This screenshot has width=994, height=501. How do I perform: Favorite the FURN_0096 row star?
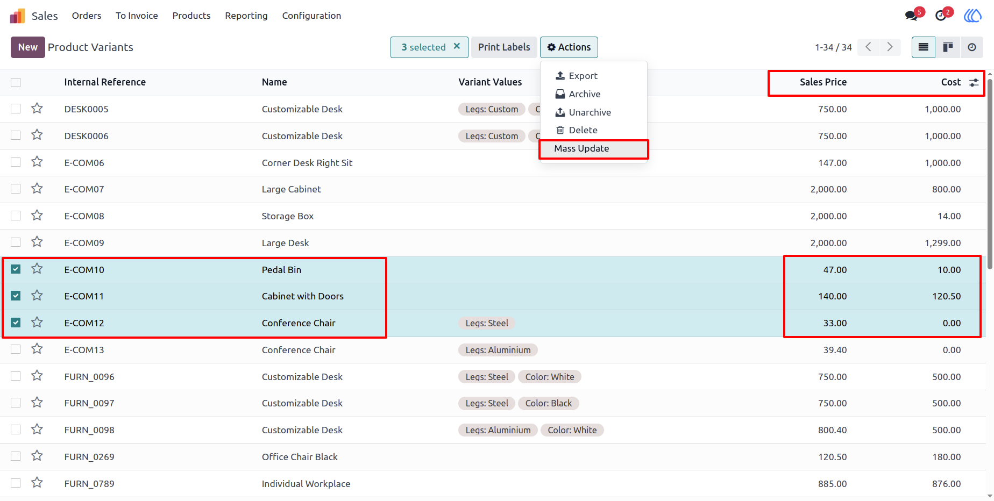tap(37, 376)
